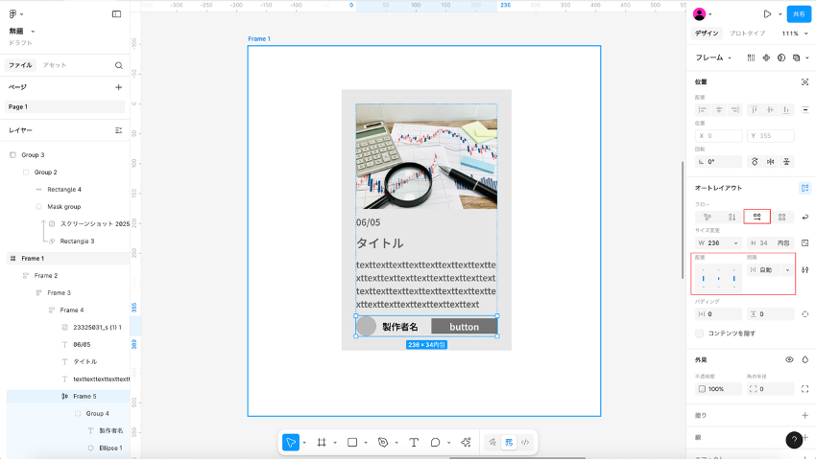Enable the コンテンツを隠す checkbox
816x460 pixels.
point(700,333)
